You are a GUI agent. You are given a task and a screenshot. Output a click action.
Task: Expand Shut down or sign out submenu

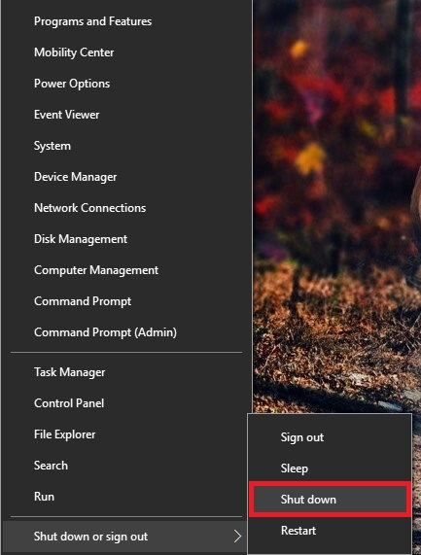click(x=125, y=537)
